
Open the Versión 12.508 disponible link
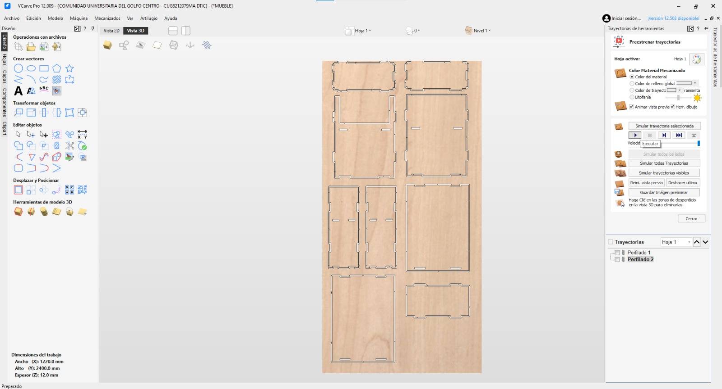[673, 18]
